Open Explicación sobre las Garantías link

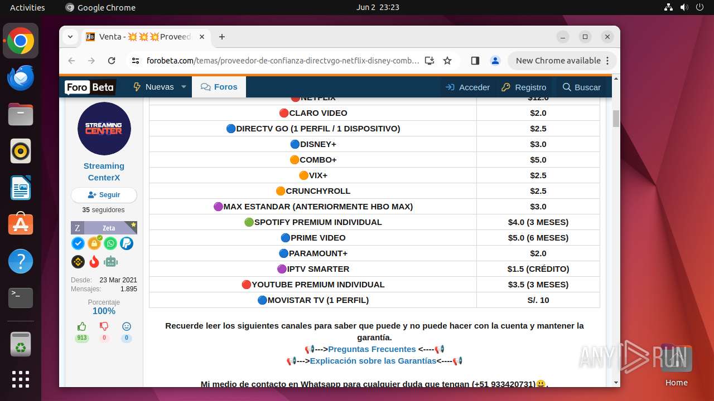[373, 361]
